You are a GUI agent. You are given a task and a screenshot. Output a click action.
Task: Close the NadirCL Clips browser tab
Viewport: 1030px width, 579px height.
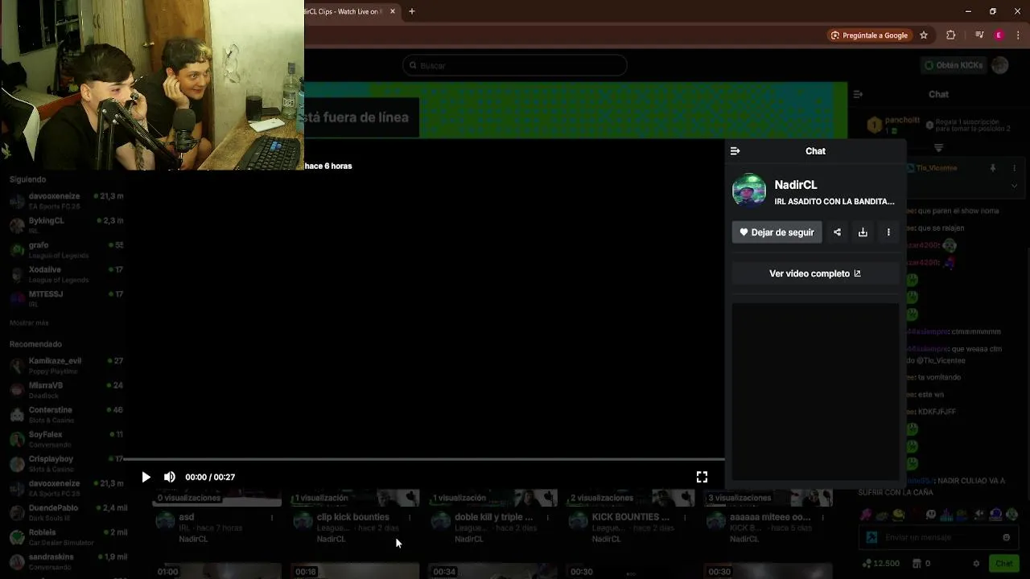[393, 11]
